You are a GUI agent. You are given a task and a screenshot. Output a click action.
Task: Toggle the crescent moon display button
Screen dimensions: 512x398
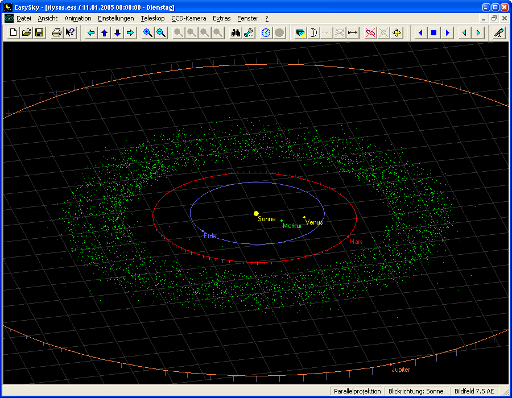tap(313, 33)
